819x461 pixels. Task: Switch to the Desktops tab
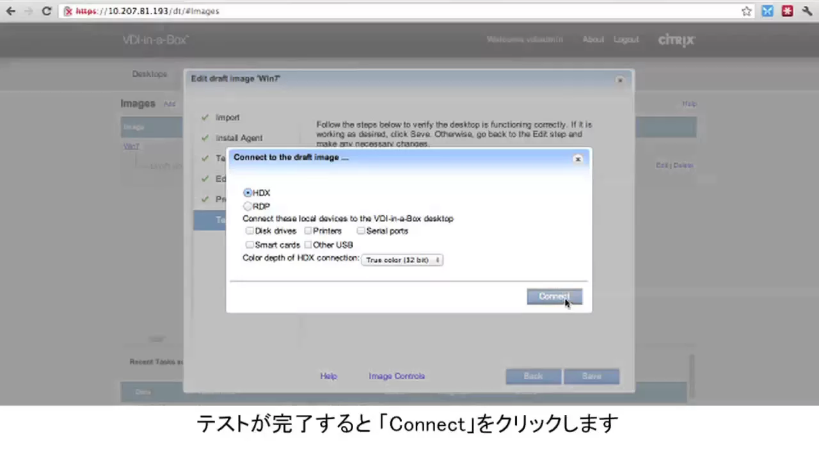click(150, 74)
